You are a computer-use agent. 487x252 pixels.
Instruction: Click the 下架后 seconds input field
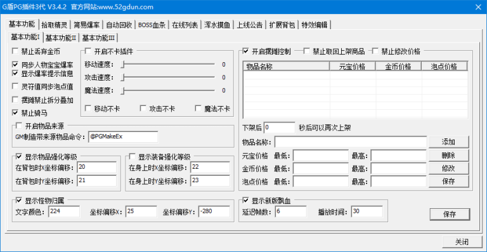click(x=279, y=128)
